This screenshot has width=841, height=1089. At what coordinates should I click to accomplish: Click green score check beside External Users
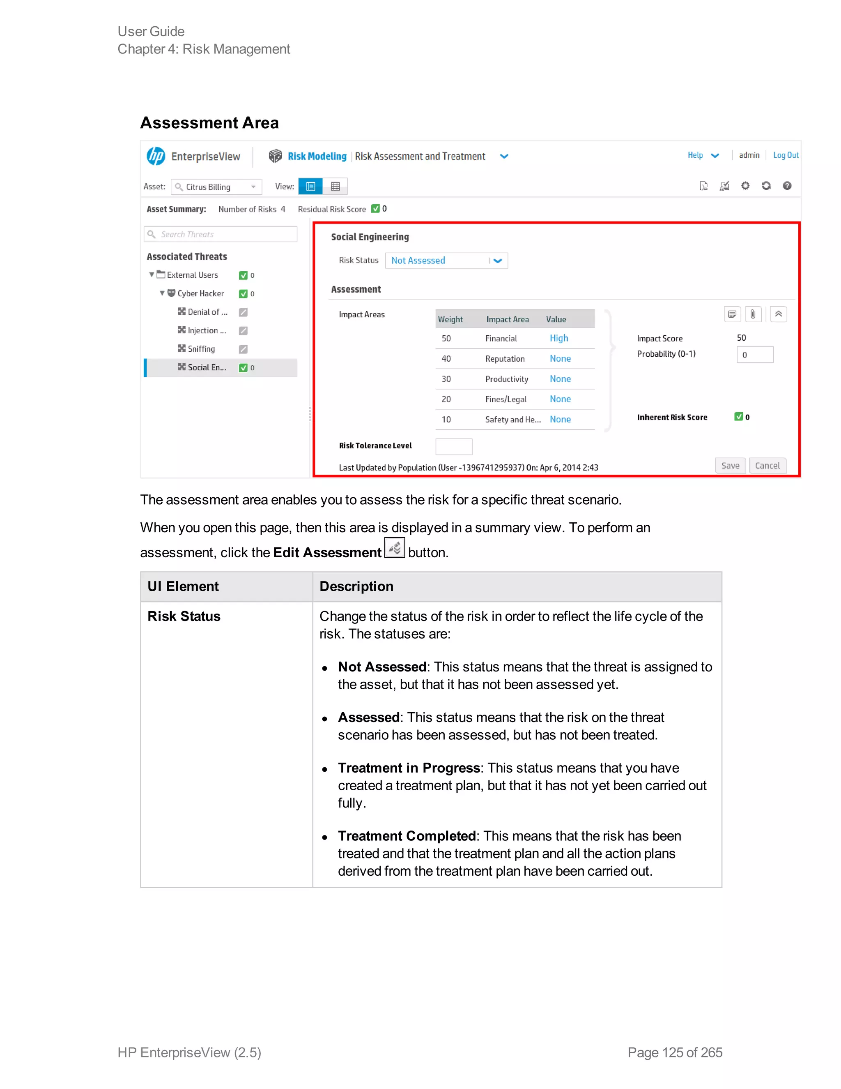click(243, 275)
